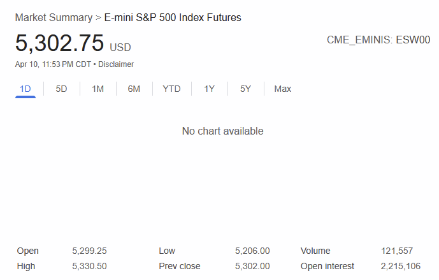Select the 1D time range tab
Image resolution: width=439 pixels, height=280 pixels.
[25, 89]
